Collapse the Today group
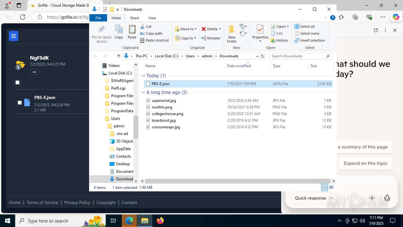 pyautogui.click(x=144, y=76)
